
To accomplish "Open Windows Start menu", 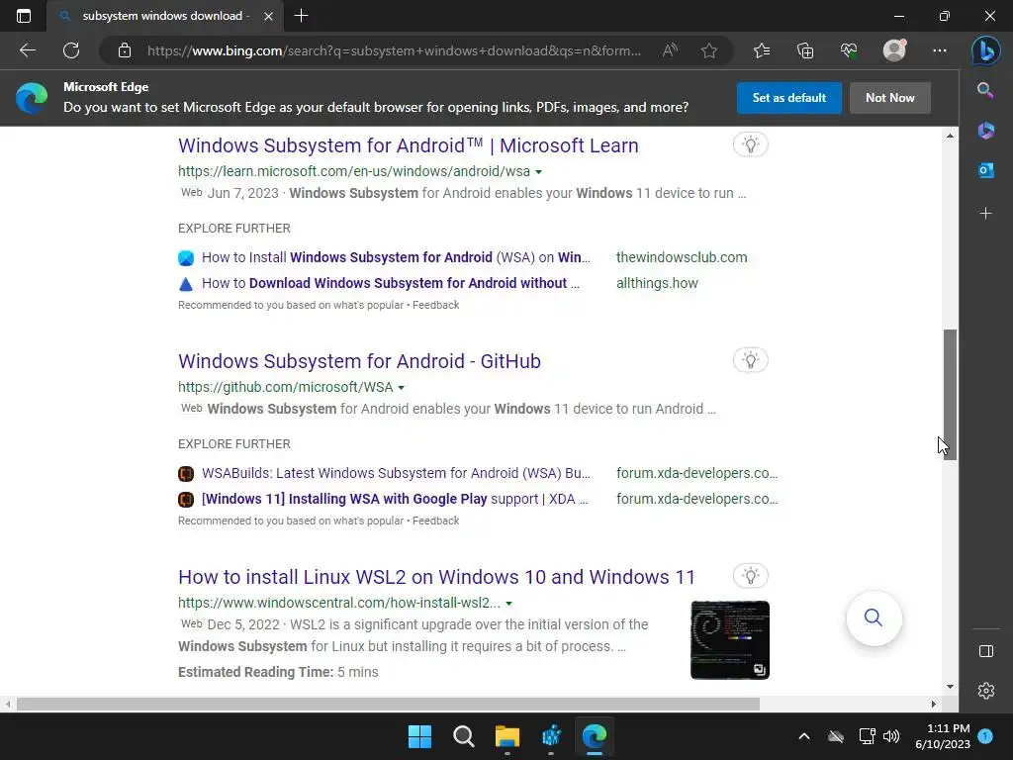I will pos(419,736).
